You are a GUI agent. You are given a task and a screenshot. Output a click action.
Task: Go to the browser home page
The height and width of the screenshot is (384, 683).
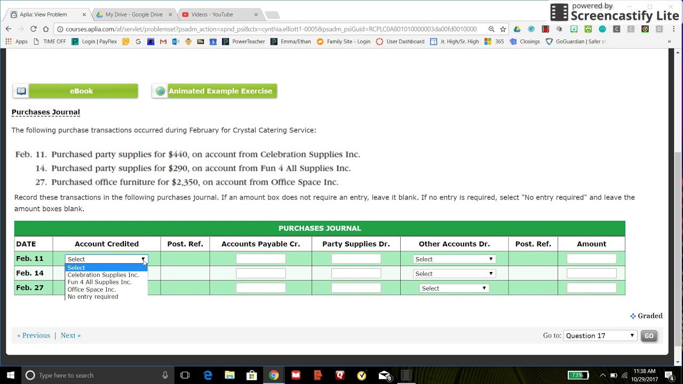click(x=46, y=29)
